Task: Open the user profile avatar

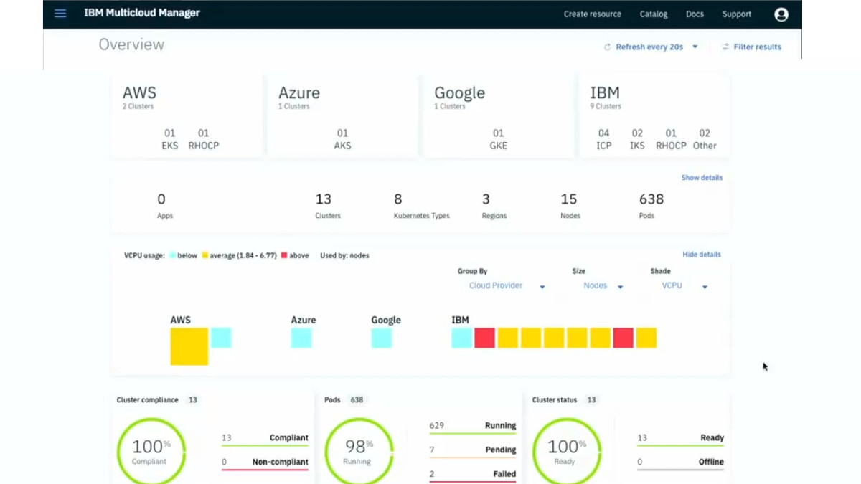Action: point(781,14)
